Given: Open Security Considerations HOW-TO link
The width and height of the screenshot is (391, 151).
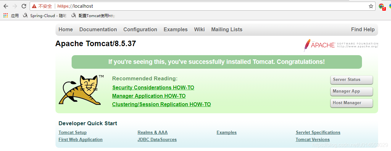Looking at the screenshot, I should 153,87.
